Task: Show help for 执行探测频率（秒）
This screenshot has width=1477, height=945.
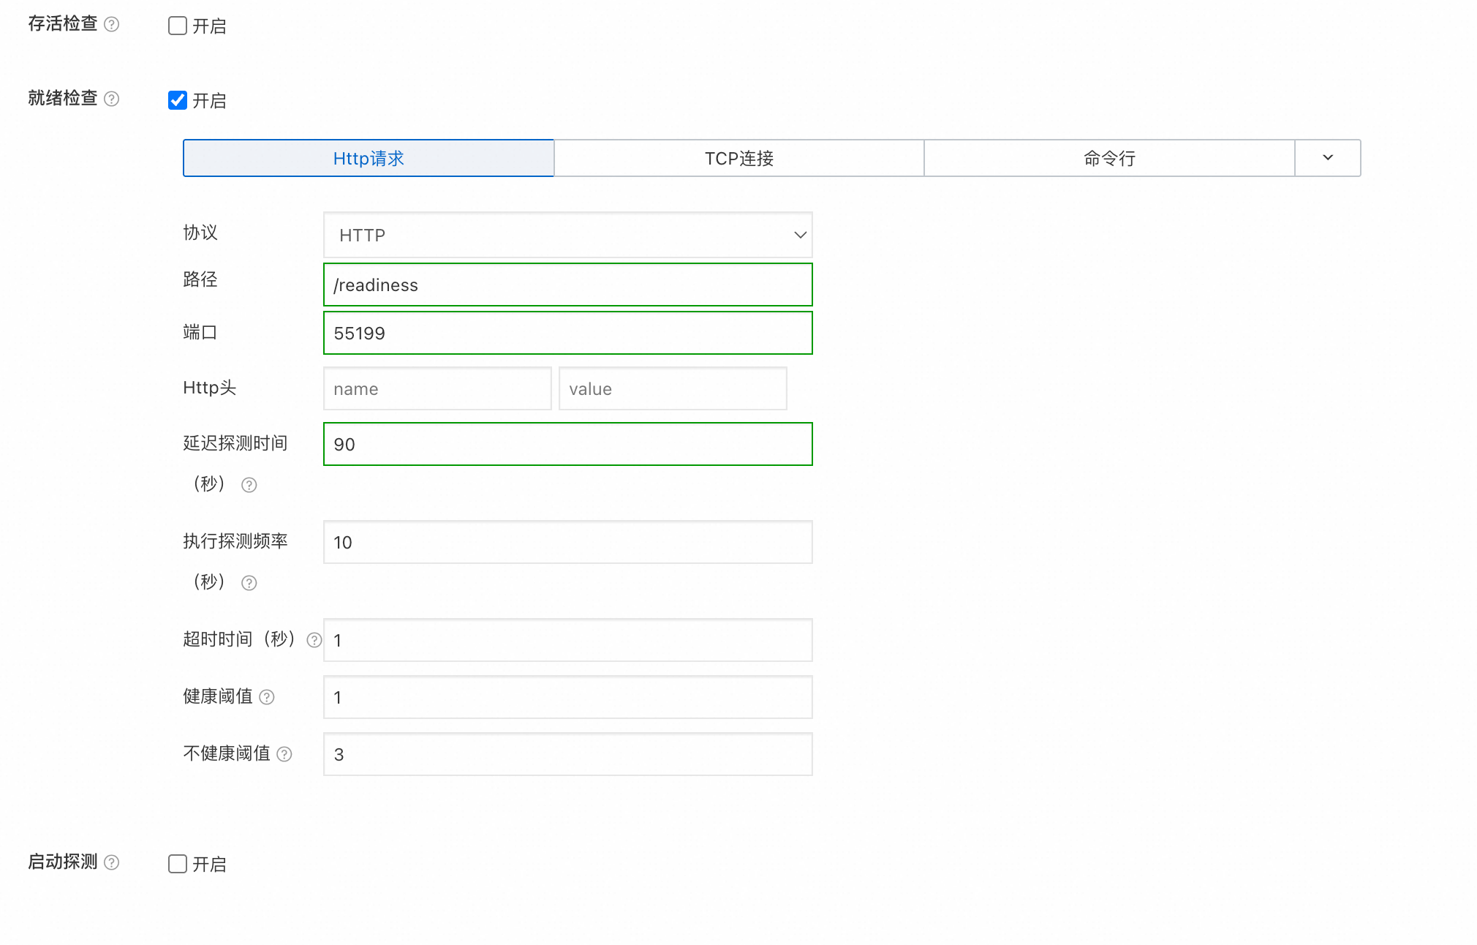Action: pyautogui.click(x=249, y=584)
